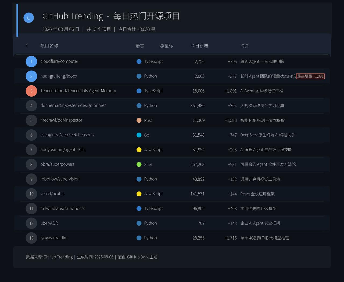Click the 今日新增 column header
Image resolution: width=344 pixels, height=282 pixels.
click(x=199, y=46)
